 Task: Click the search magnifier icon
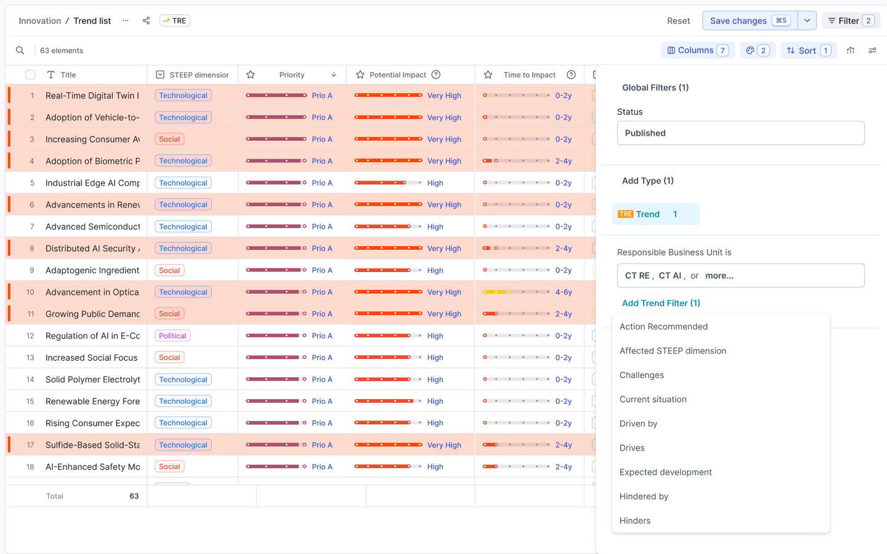(20, 50)
